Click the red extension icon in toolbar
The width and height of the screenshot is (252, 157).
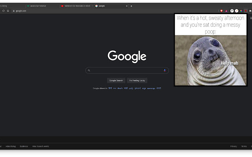[246, 11]
